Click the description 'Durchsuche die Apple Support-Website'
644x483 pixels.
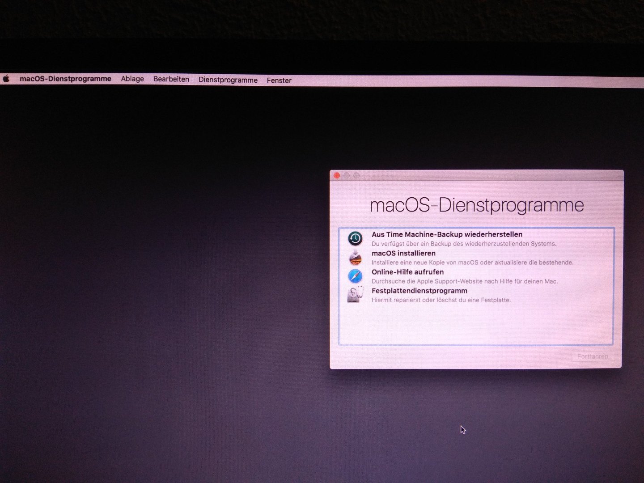pos(465,281)
